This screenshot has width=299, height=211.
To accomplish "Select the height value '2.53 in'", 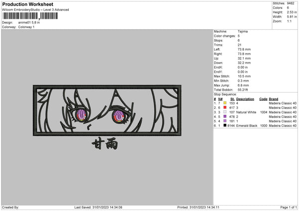I will point(292,12).
